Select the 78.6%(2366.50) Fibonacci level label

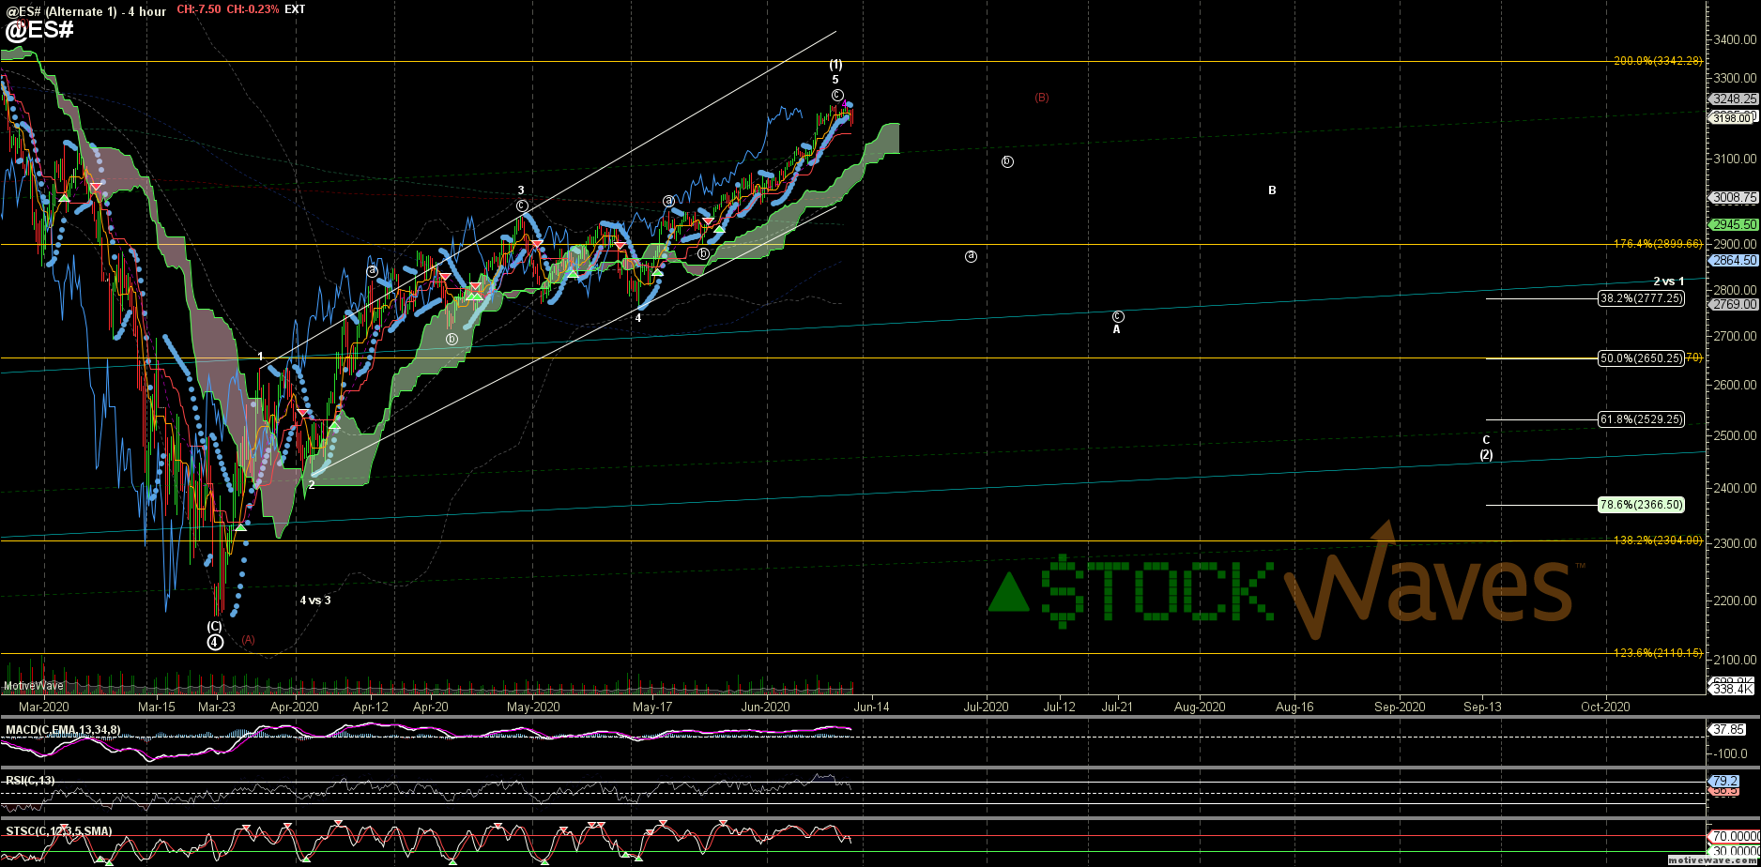pos(1641,505)
